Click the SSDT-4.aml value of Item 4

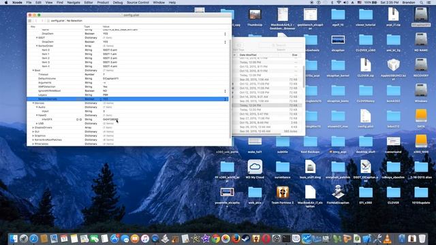tap(110, 67)
